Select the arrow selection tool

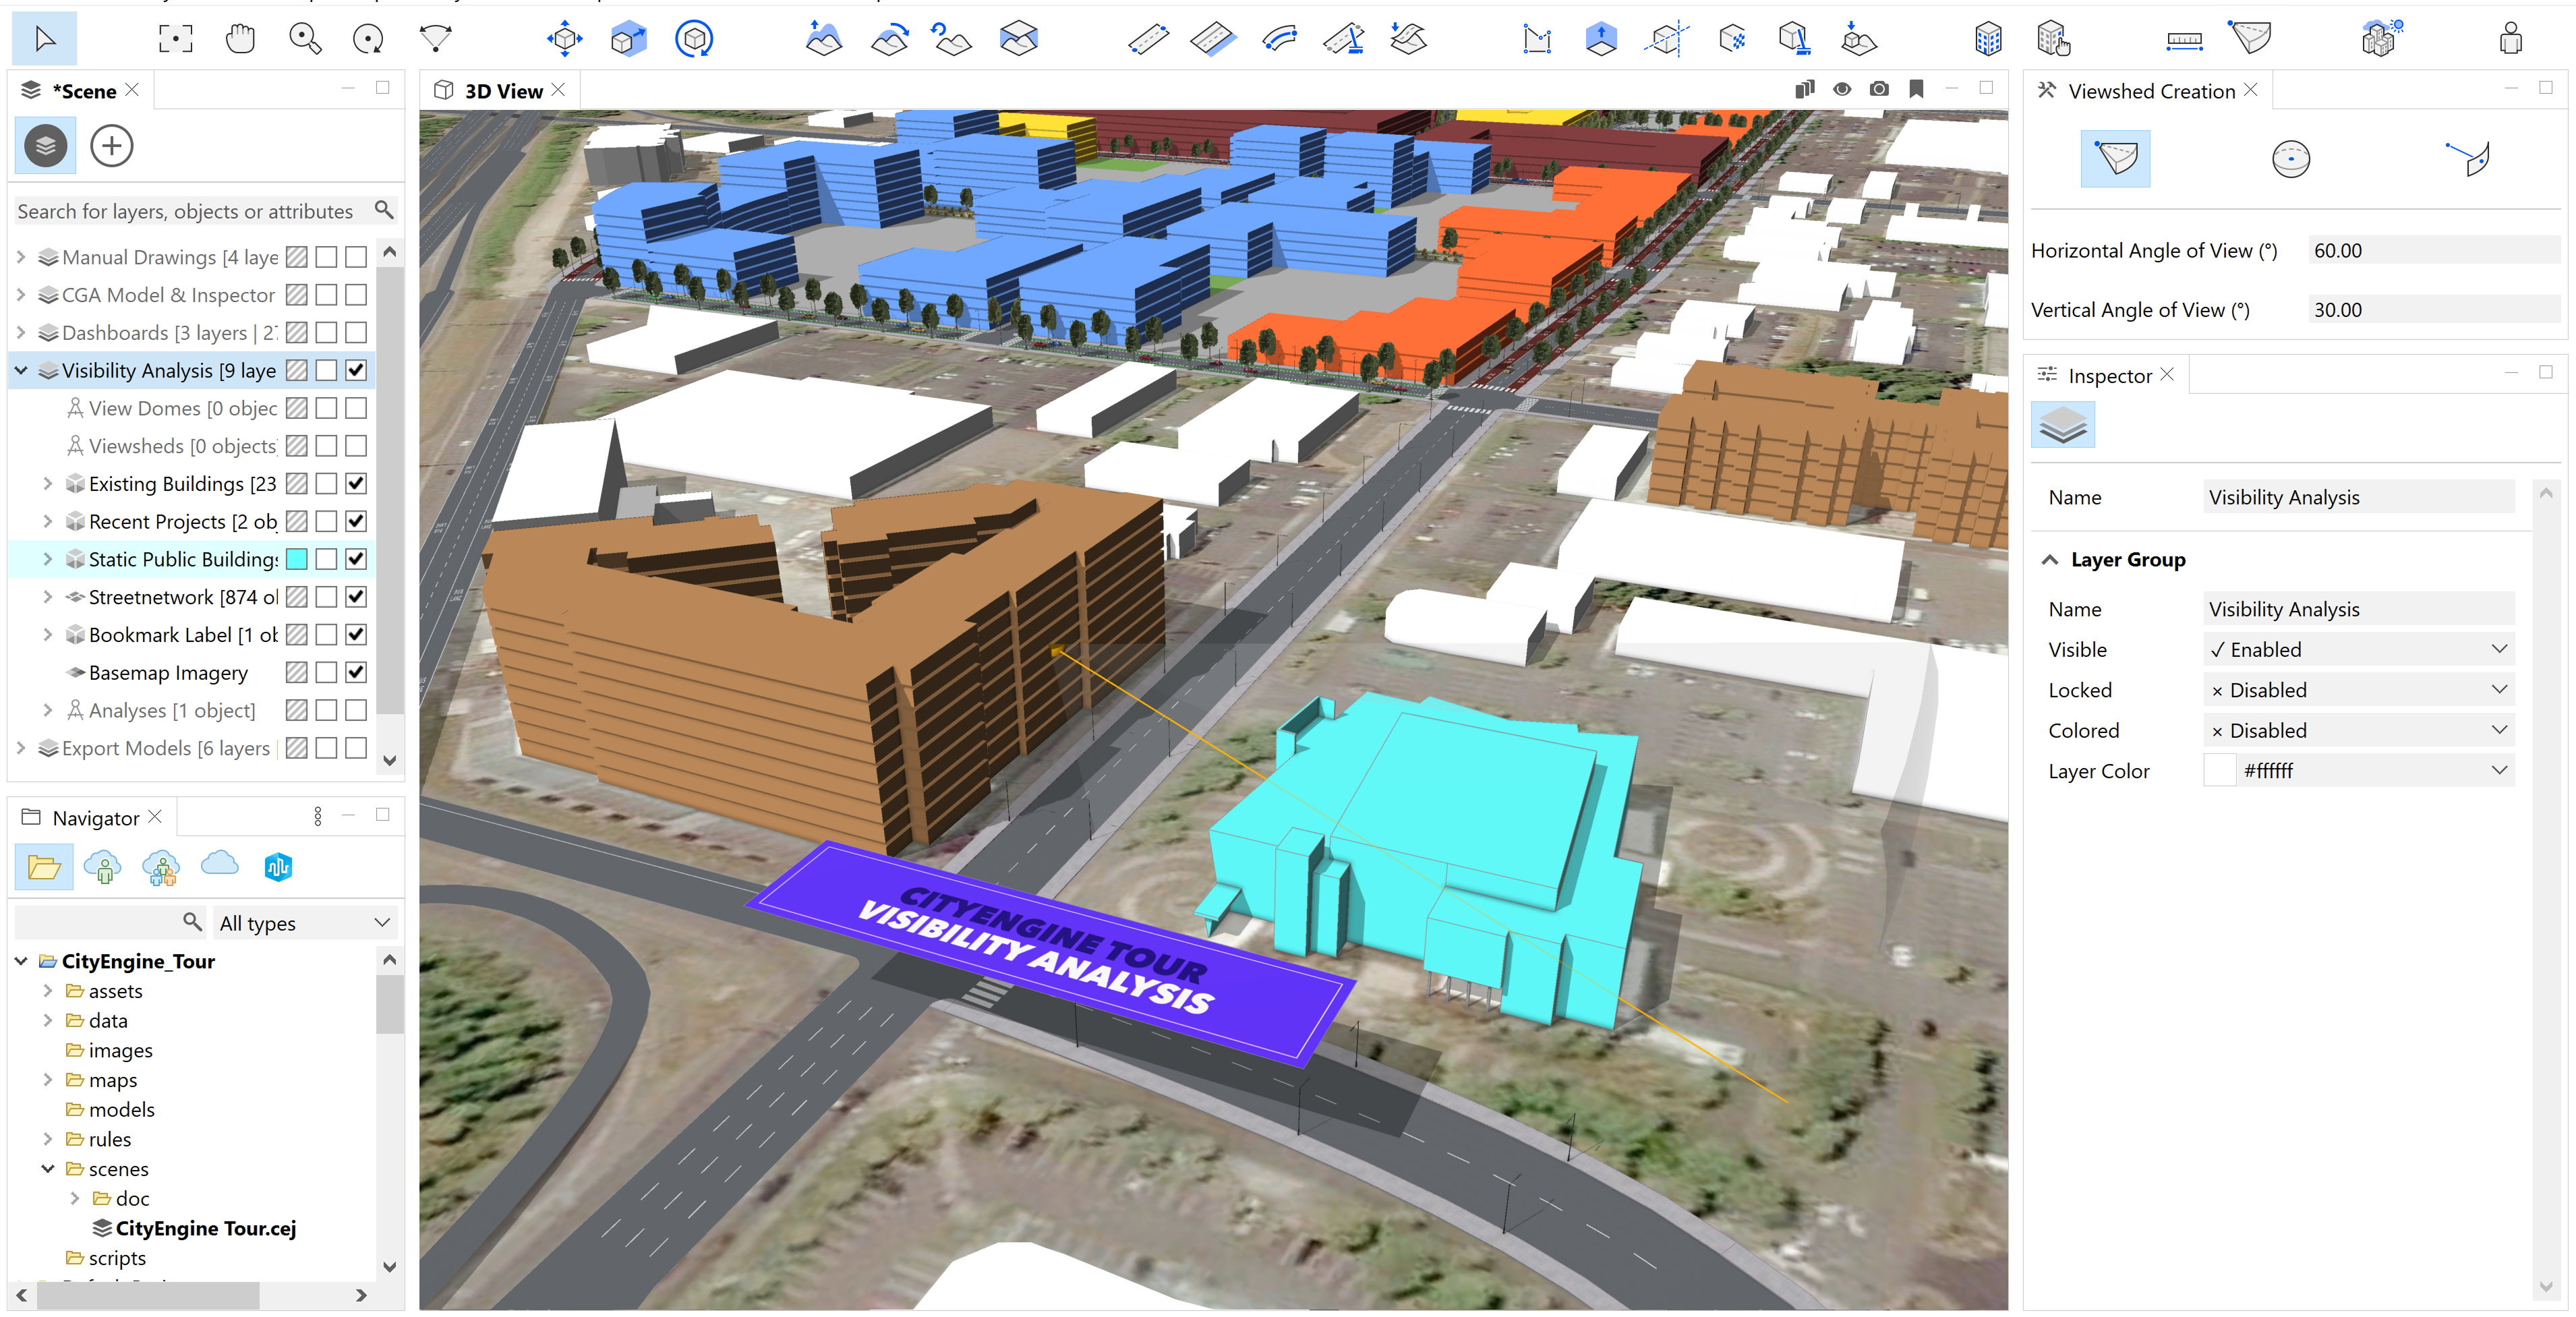click(x=44, y=39)
